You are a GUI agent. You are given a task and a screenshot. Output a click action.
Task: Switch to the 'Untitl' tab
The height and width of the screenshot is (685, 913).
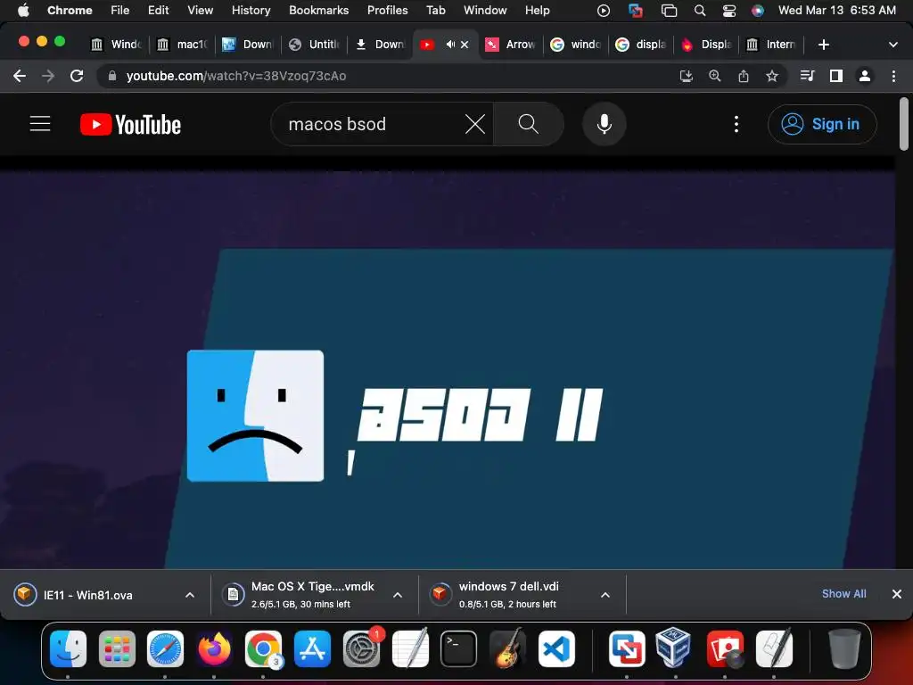click(x=315, y=45)
